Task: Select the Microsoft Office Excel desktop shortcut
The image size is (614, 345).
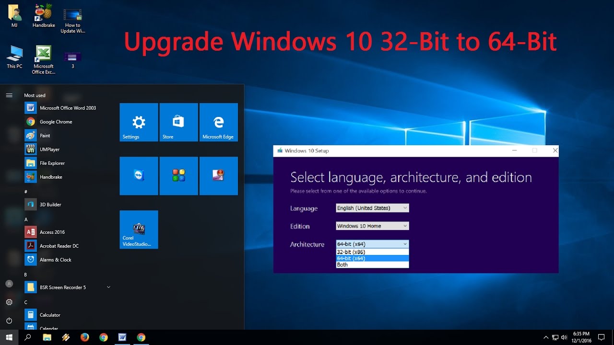Action: (44, 60)
